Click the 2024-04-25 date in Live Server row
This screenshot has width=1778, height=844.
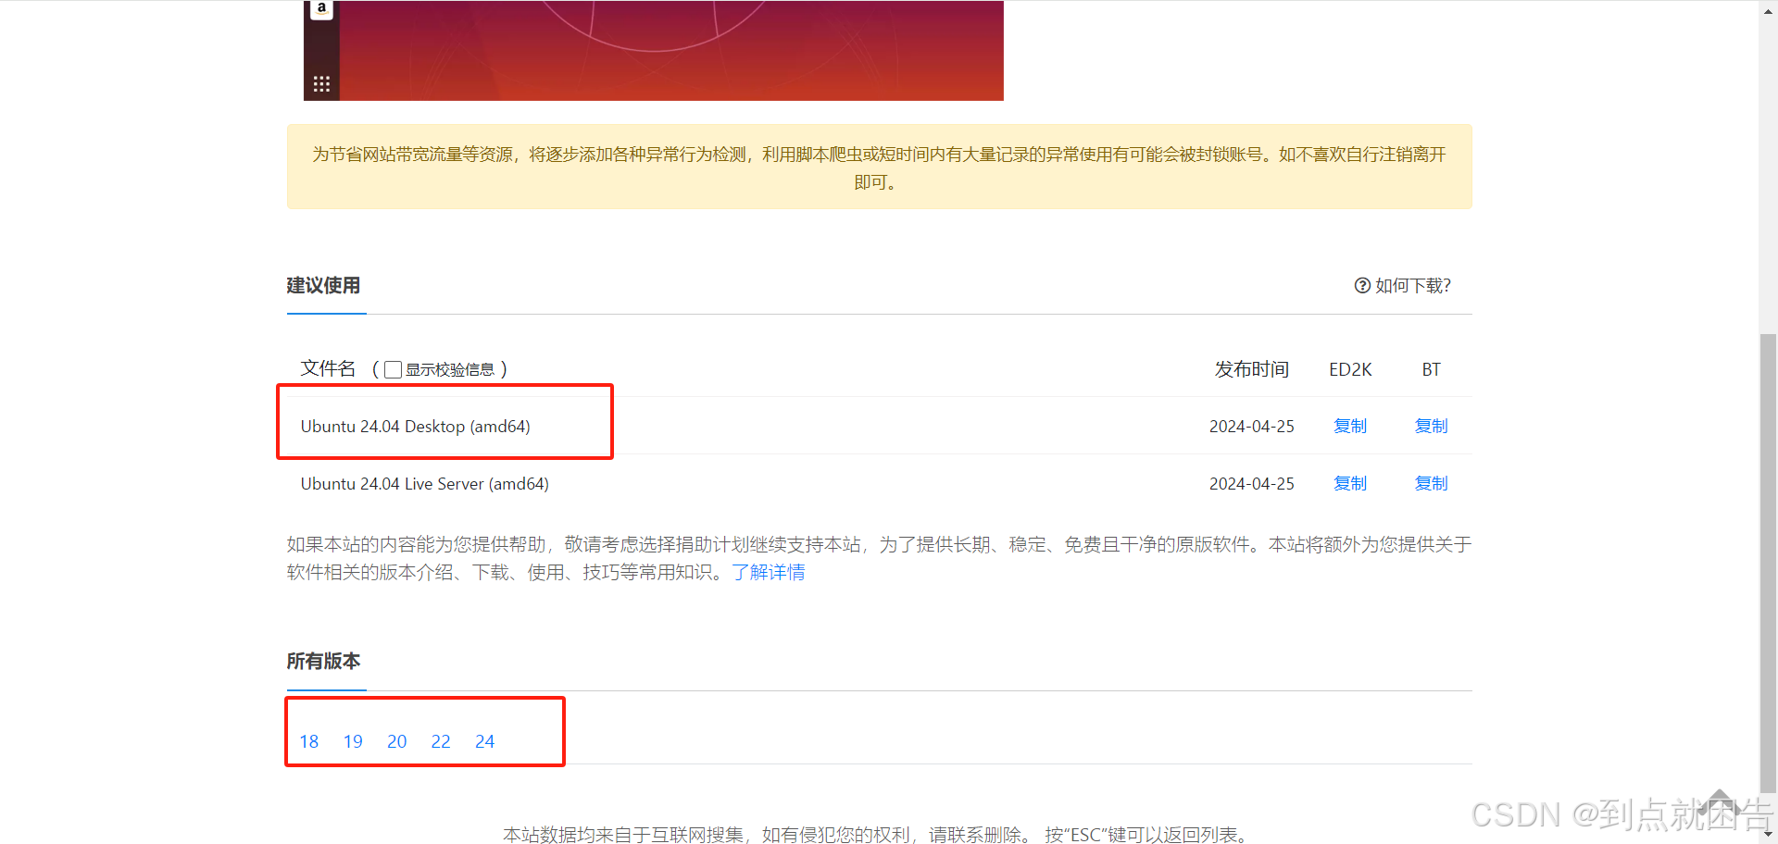coord(1251,484)
